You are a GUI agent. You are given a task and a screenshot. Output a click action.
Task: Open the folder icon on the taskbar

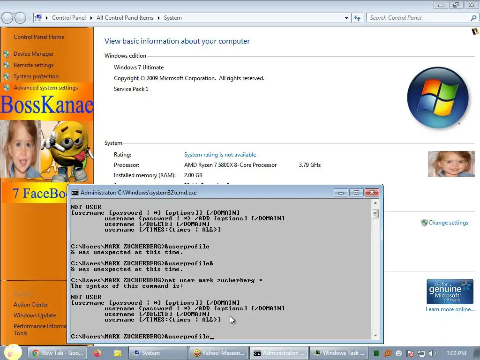click(118, 353)
